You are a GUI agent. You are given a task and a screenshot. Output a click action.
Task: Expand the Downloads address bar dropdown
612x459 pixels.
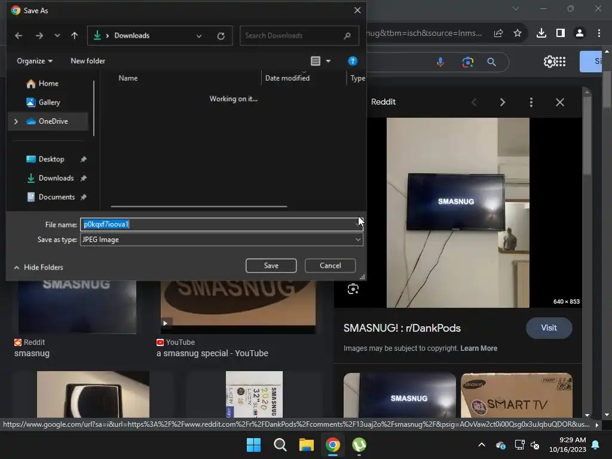[x=199, y=36]
